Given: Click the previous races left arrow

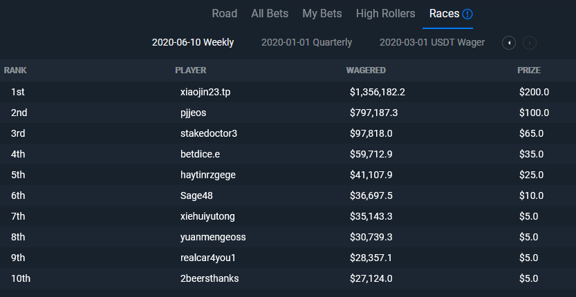Looking at the screenshot, I should point(509,43).
